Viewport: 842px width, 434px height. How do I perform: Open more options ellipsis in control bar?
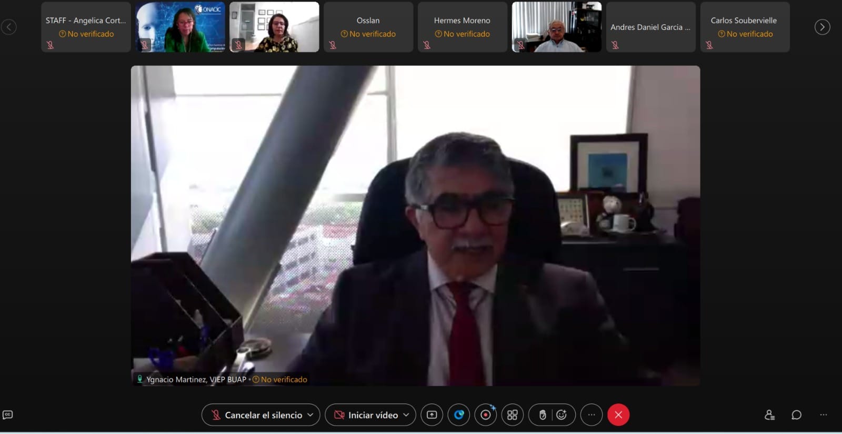pos(592,415)
